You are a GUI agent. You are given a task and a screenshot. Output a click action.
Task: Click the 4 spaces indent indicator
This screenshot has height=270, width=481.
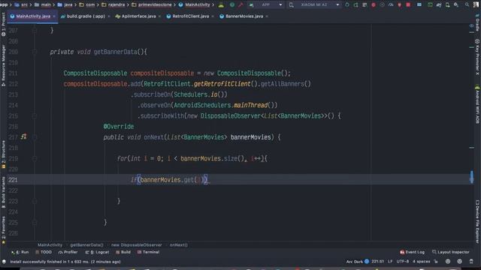(x=421, y=262)
